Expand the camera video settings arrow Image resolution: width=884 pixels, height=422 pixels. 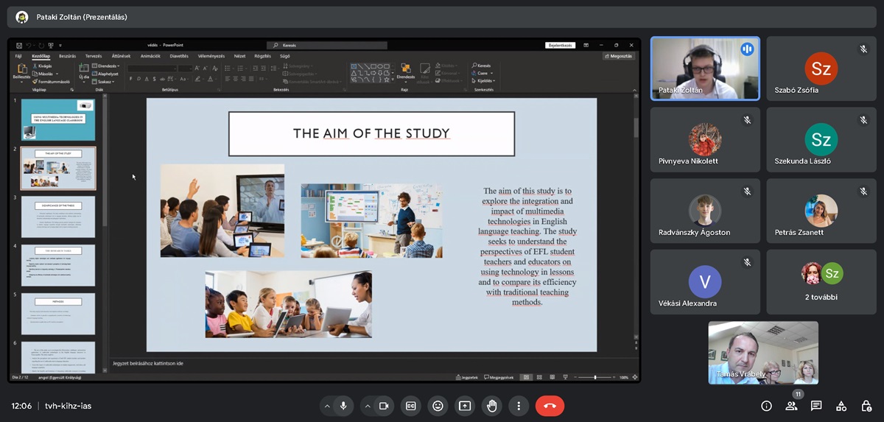(368, 406)
